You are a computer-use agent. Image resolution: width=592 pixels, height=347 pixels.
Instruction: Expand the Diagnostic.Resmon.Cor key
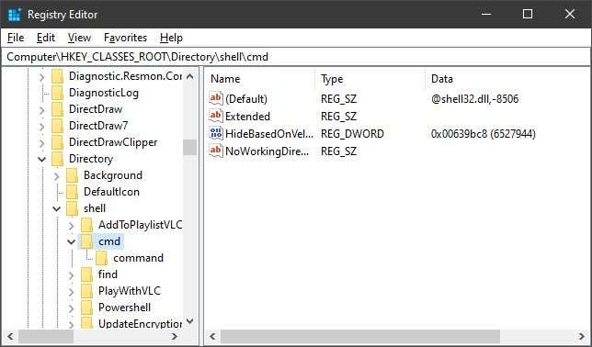tap(42, 77)
